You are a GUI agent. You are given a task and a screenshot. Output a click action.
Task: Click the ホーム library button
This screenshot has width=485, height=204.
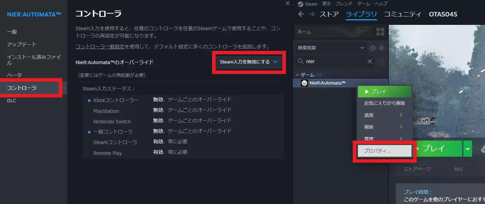(x=333, y=32)
